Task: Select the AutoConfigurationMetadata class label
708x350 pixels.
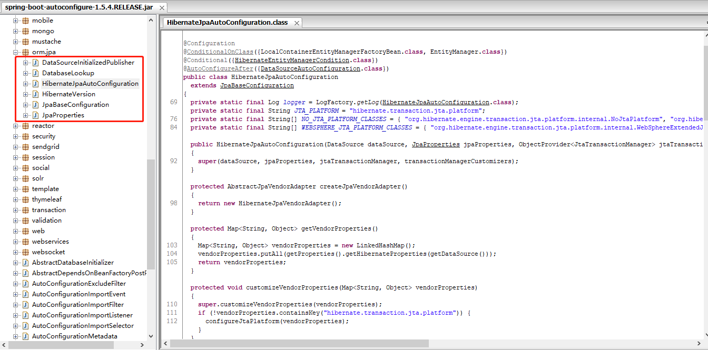Action: click(x=75, y=336)
